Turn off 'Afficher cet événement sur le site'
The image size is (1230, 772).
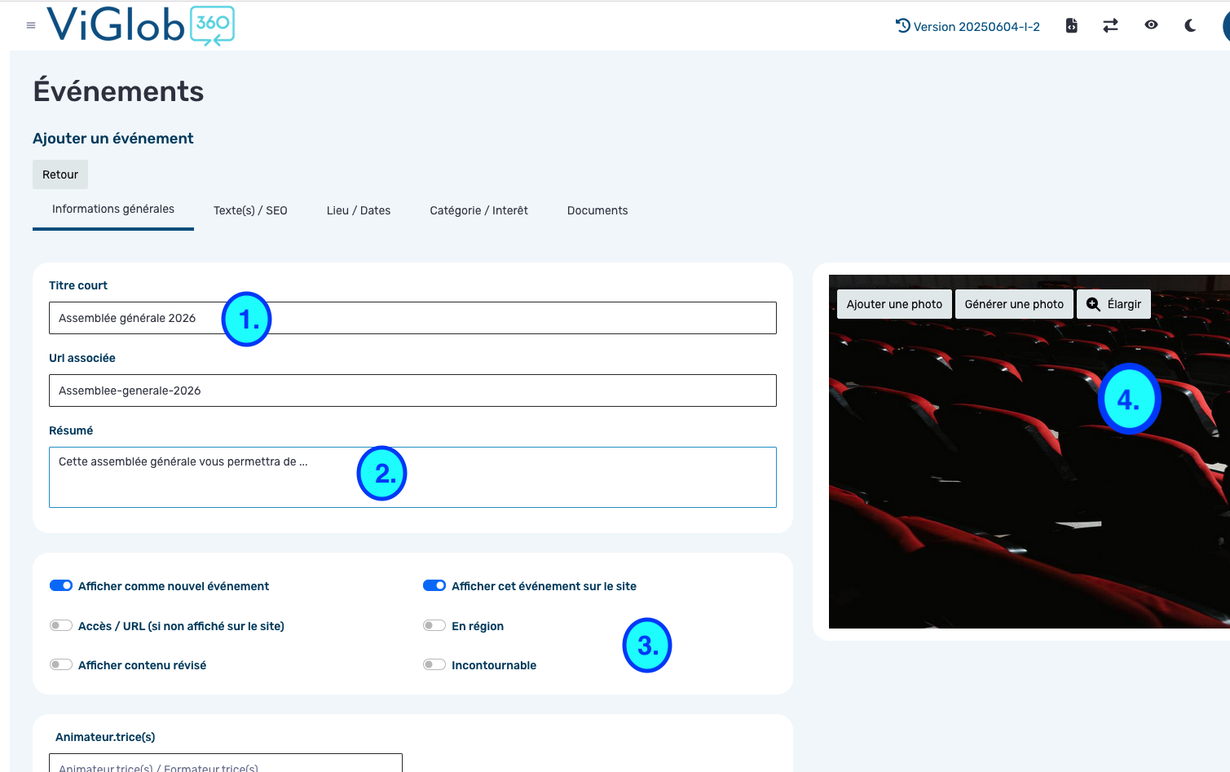click(434, 585)
